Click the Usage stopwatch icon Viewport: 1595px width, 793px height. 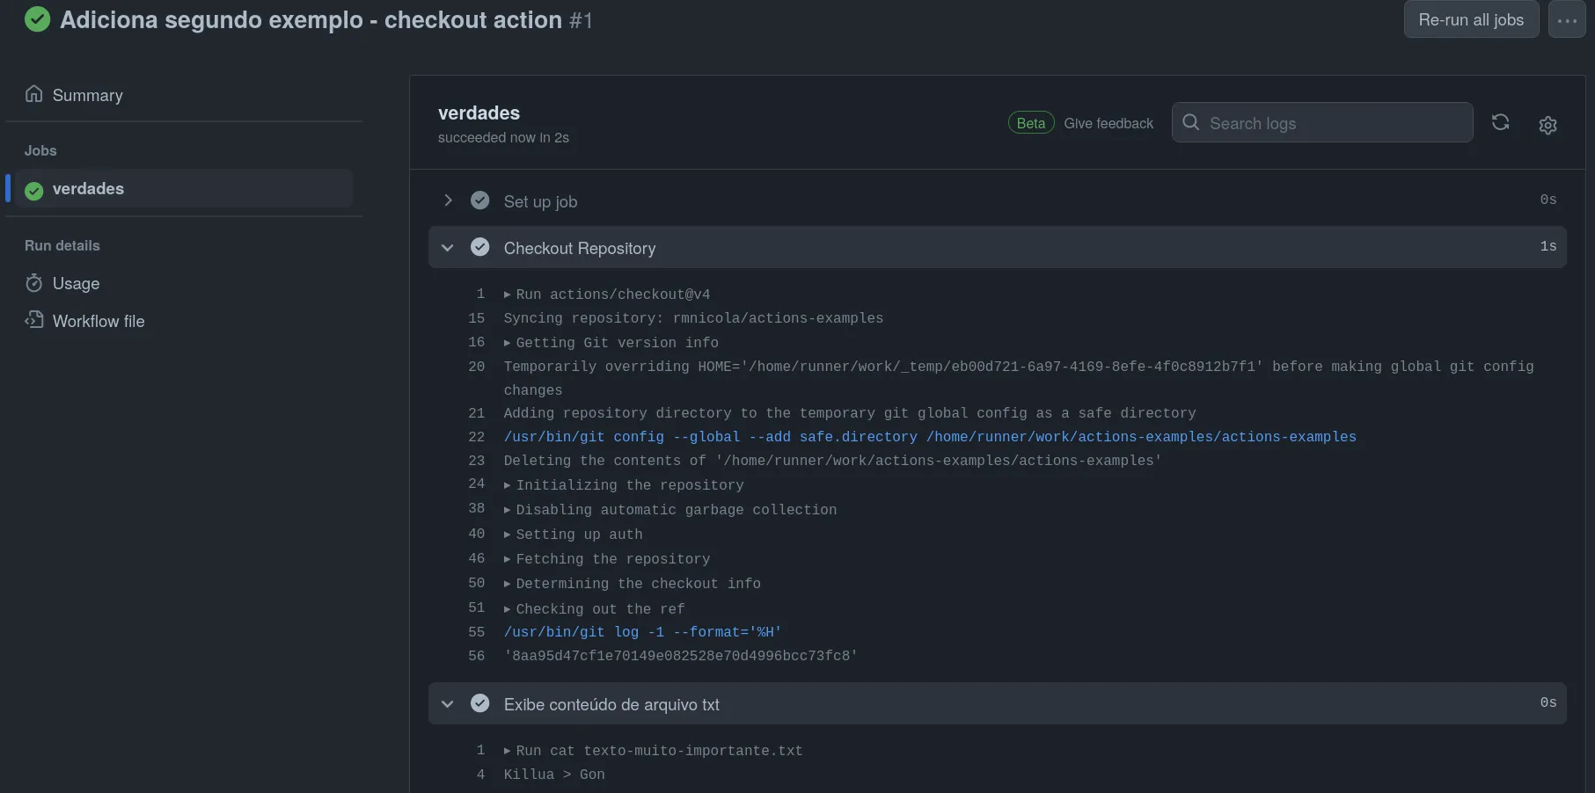(x=34, y=283)
